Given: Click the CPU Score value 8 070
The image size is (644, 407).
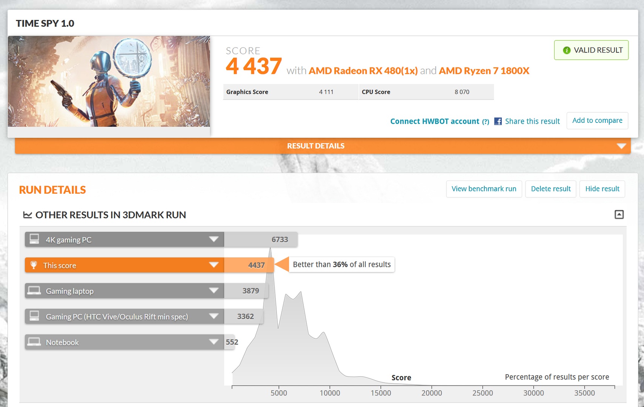Looking at the screenshot, I should tap(462, 92).
